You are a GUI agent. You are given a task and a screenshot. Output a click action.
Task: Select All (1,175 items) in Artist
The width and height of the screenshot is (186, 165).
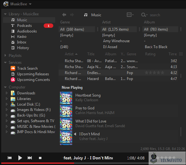pos(119,29)
